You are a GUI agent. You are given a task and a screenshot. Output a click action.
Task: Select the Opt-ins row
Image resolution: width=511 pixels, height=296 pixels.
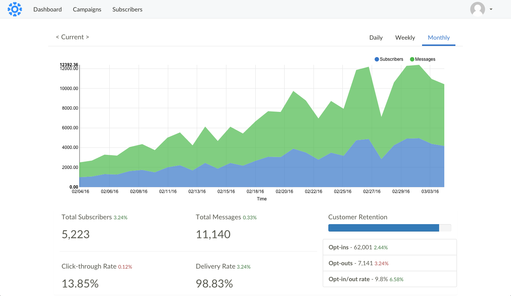tap(390, 247)
